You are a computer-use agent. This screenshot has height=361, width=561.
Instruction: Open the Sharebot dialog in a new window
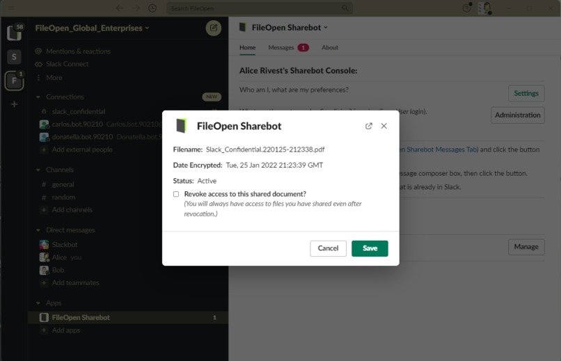[x=368, y=126]
